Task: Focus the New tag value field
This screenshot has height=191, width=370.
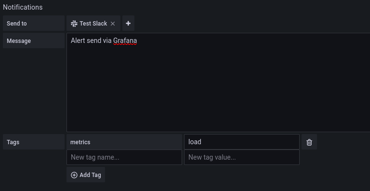Action: click(x=242, y=157)
